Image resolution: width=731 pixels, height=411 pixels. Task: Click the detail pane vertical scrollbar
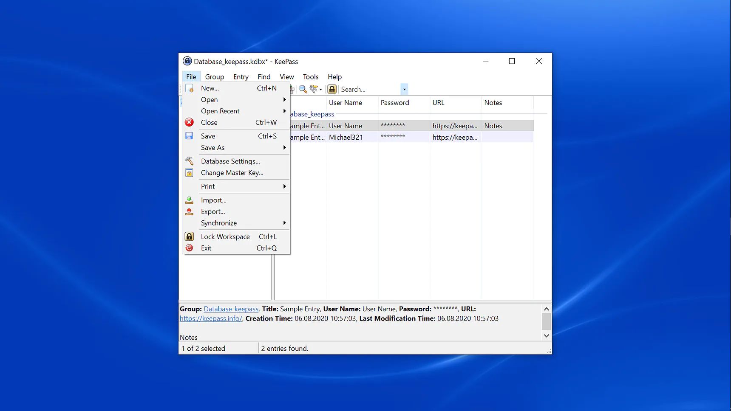pos(547,322)
